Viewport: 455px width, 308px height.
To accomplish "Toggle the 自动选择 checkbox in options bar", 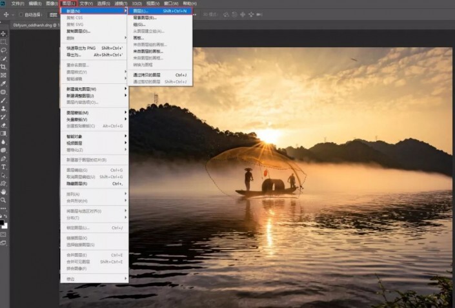I will tap(21, 14).
